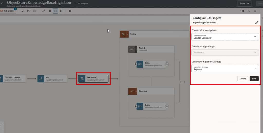Click the Cancel button

point(242,79)
